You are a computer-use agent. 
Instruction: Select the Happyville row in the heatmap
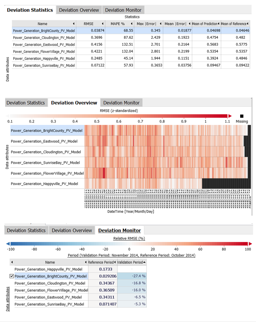point(44,184)
